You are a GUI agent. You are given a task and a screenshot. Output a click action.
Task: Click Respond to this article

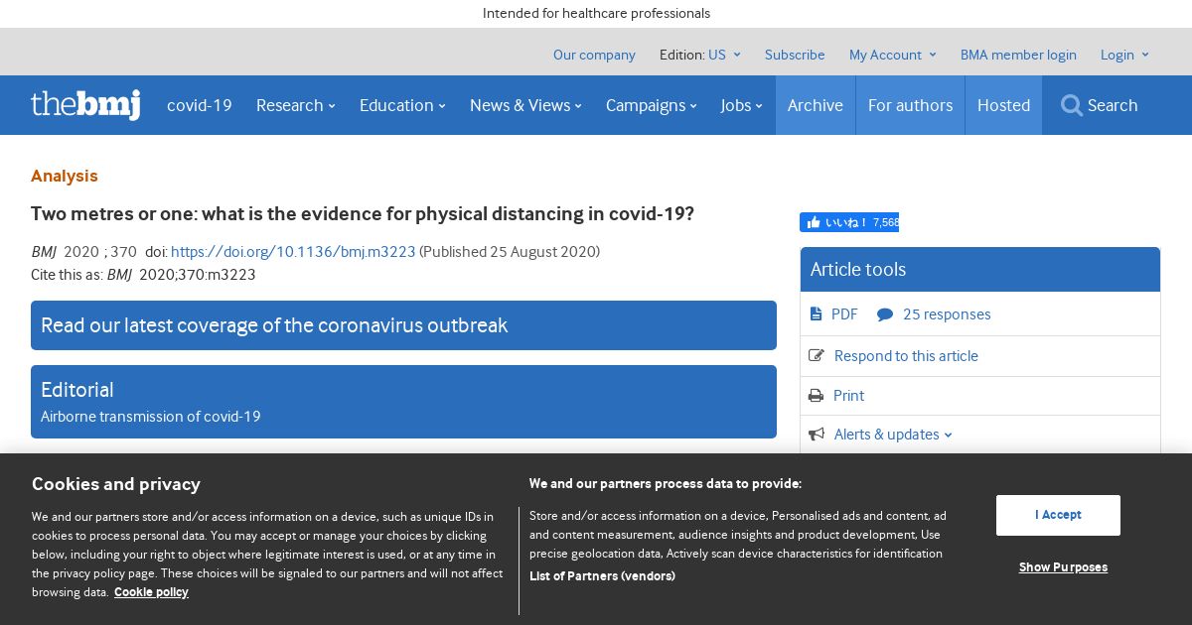[x=906, y=356]
